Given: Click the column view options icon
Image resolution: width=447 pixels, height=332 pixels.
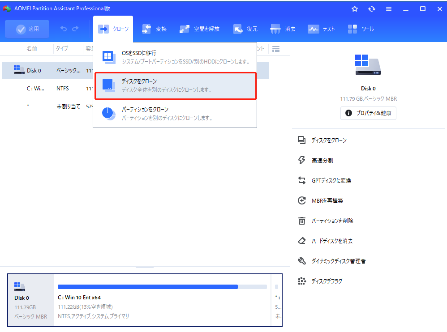Looking at the screenshot, I should pos(275,49).
